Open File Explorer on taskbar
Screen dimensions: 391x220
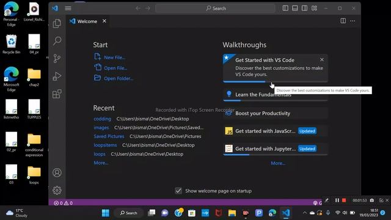[x=232, y=213]
